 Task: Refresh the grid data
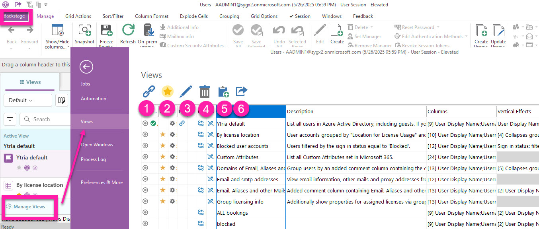pyautogui.click(x=127, y=35)
